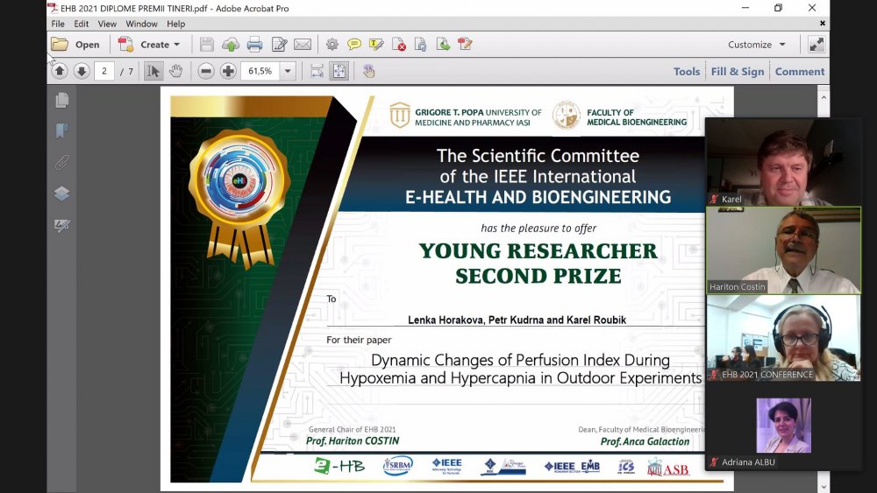Click the Open button label

(87, 45)
